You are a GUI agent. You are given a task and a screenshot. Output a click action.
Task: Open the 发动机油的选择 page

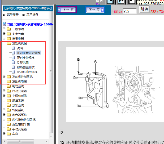coord(27,72)
